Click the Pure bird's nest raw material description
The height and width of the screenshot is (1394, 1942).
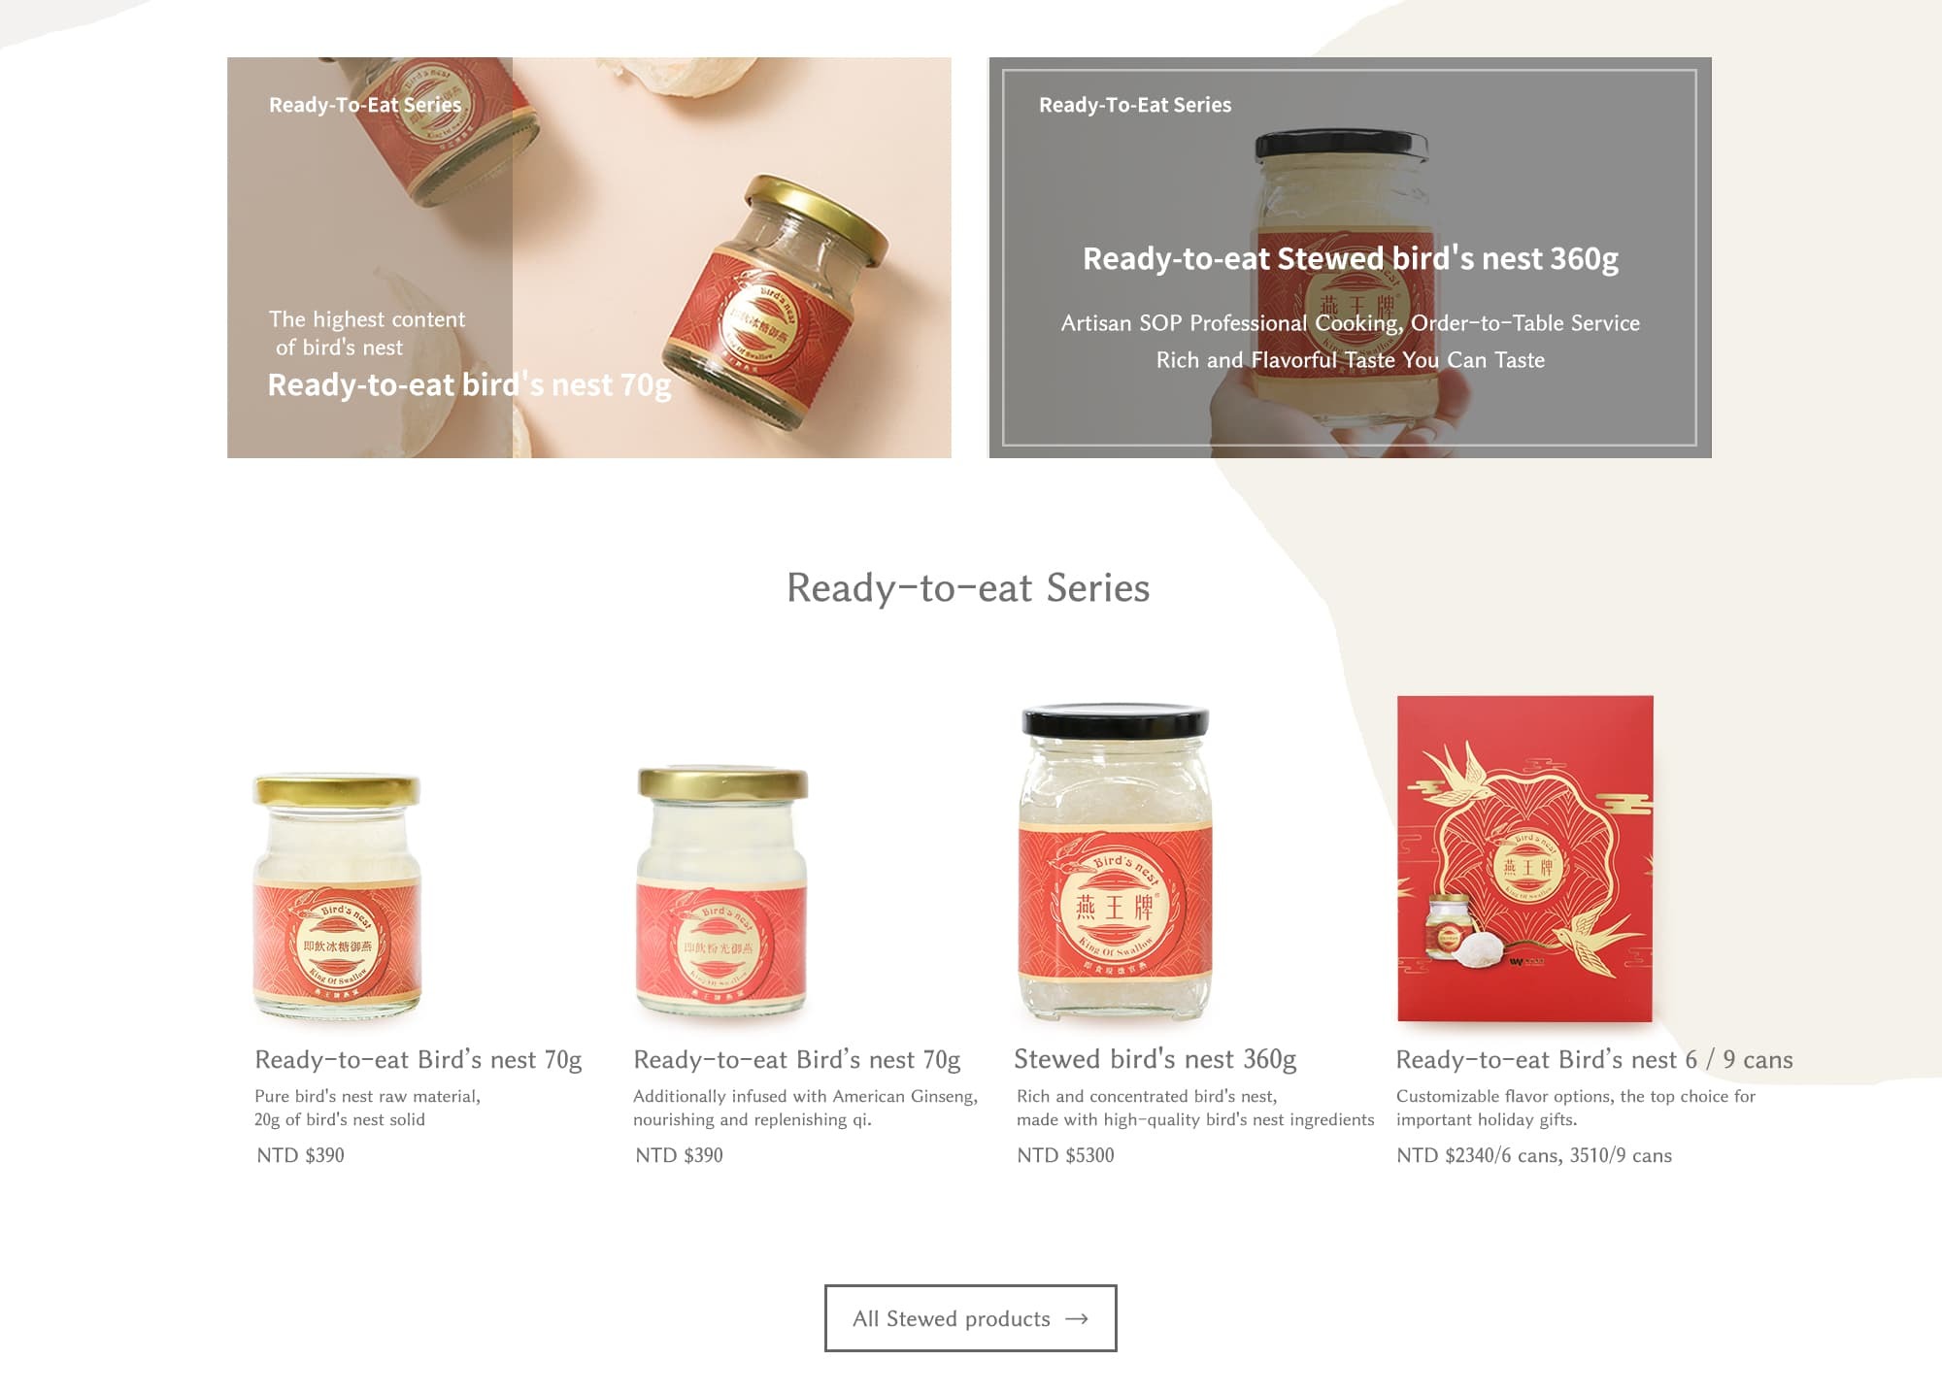coord(367,1108)
